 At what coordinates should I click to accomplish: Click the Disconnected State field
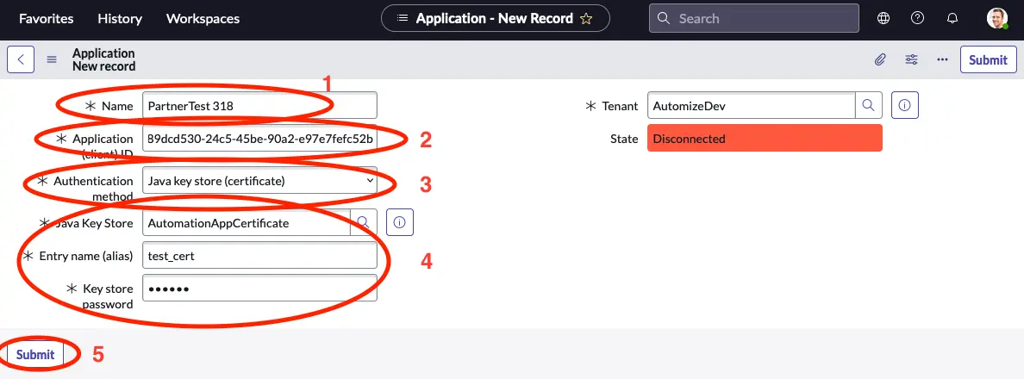tap(765, 139)
